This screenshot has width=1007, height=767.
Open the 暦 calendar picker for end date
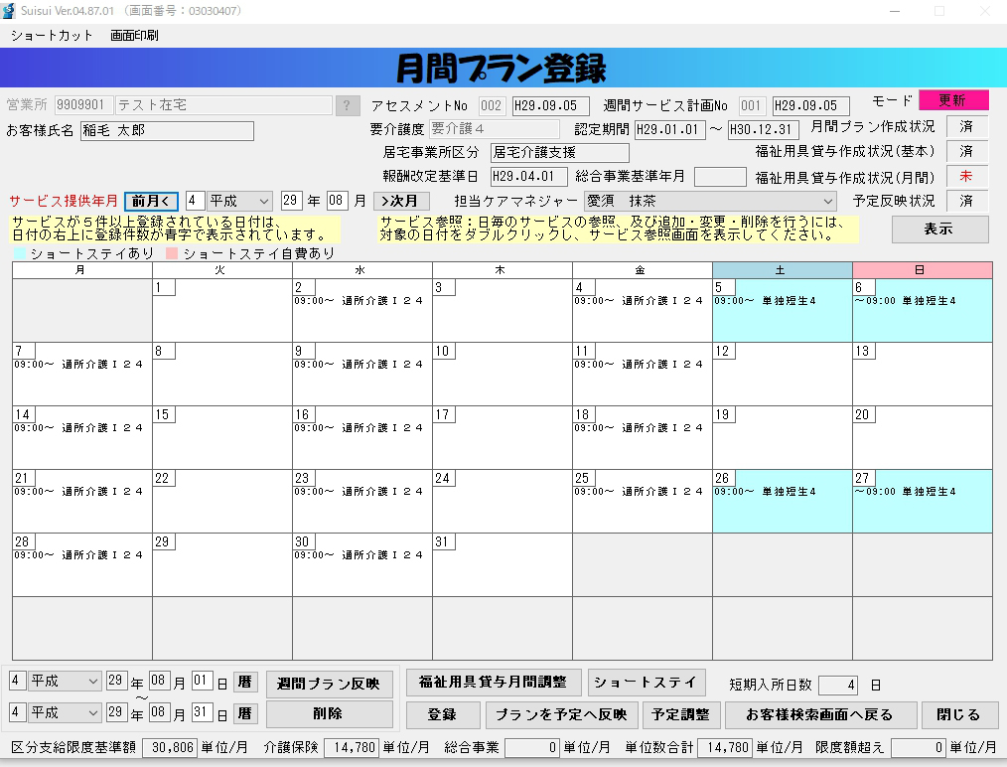point(244,713)
